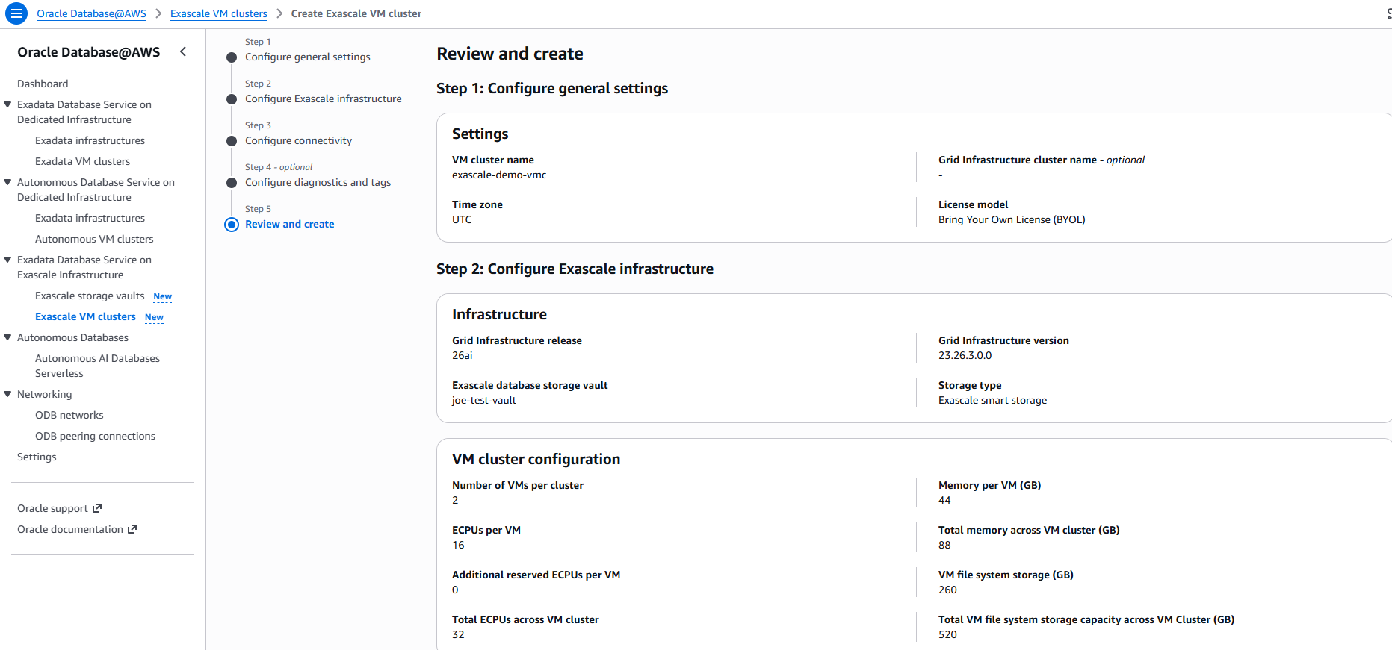Open Autonomous AI Databases Serverless

[x=97, y=366]
